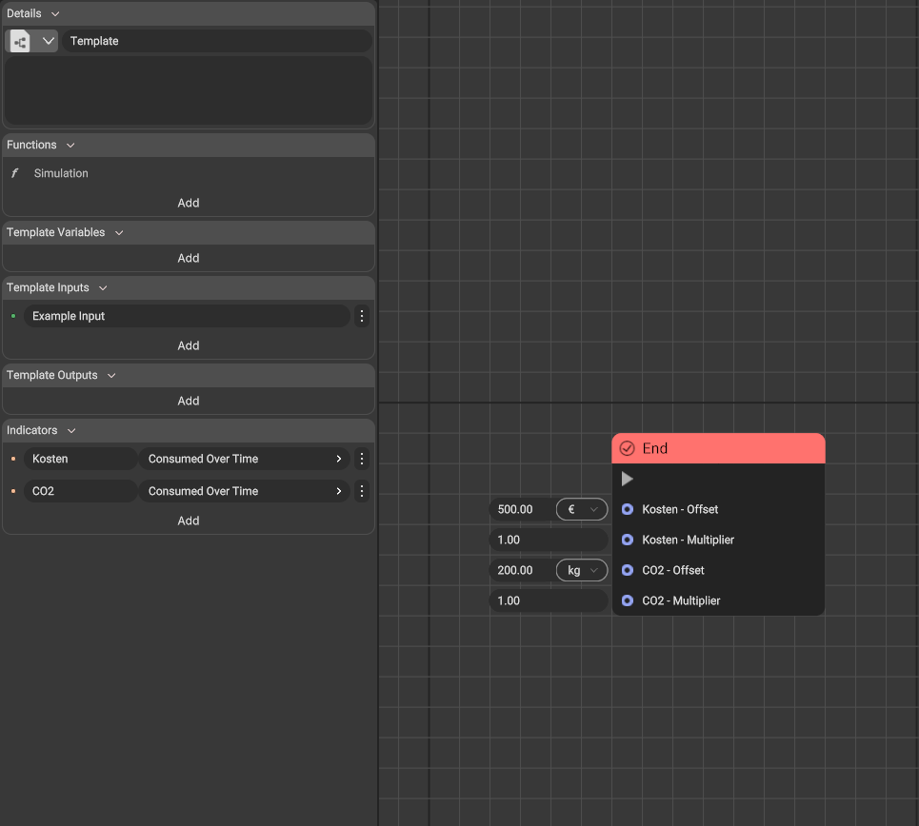Select the CO2 - Multiplier input pin
The image size is (919, 826).
[627, 600]
